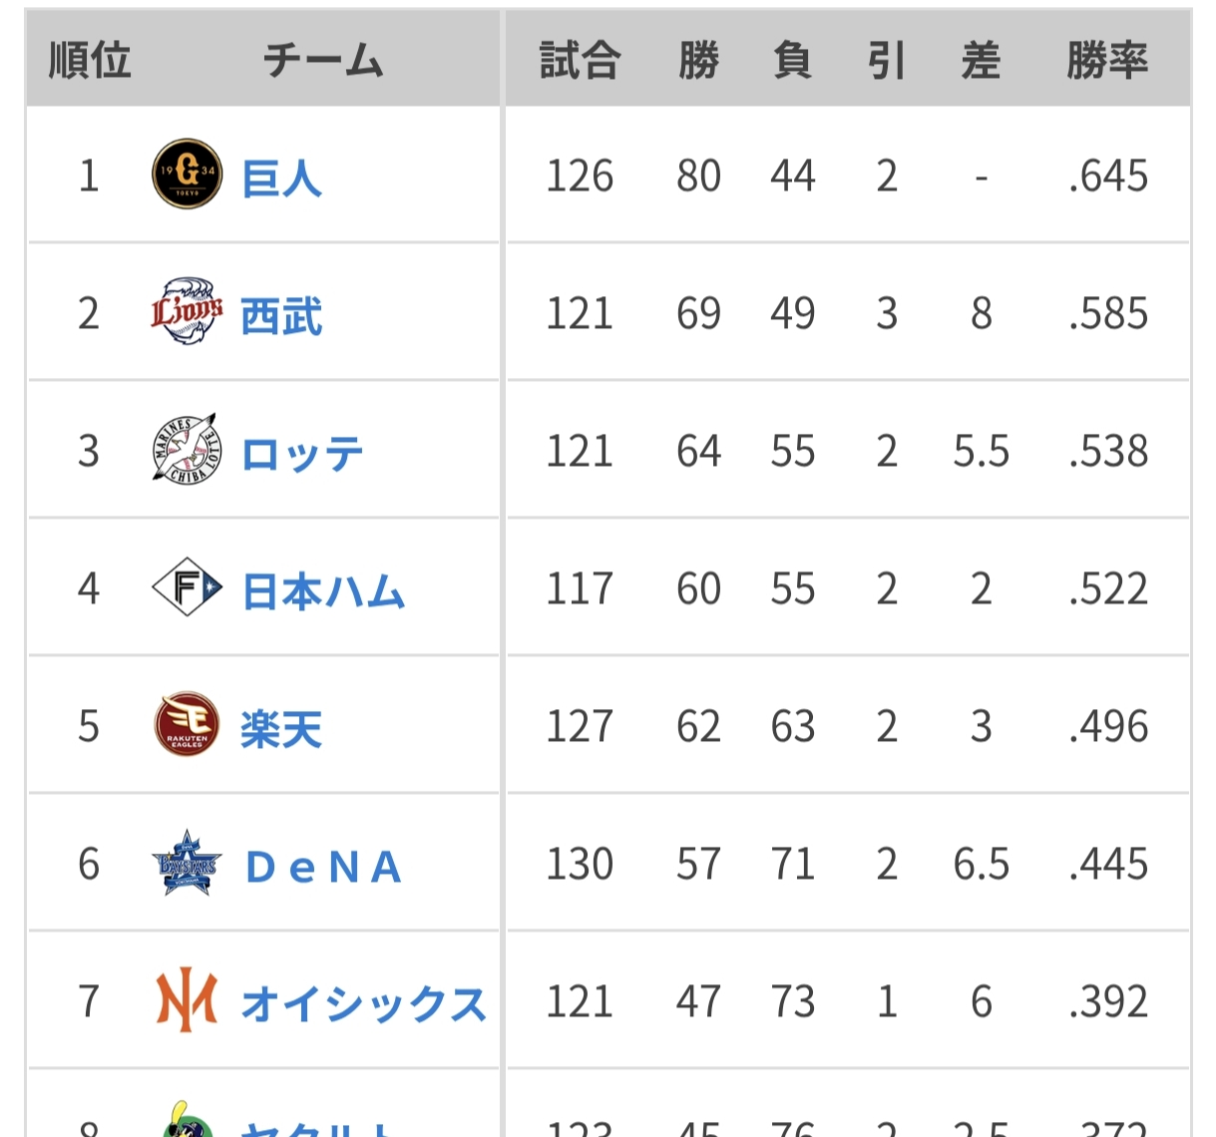Screen dimensions: 1216x1137
Task: Click the orange Oisix team logo
Action: [187, 1000]
